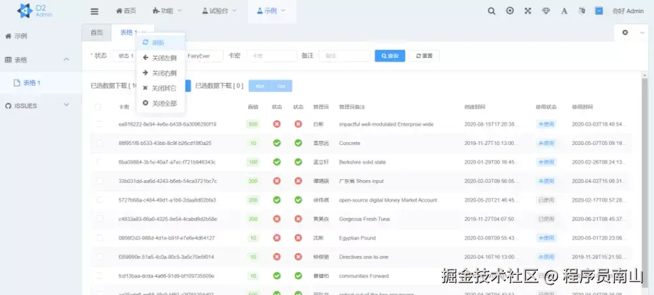The width and height of the screenshot is (654, 295).
Task: Choose 关闭其它 from the context menu
Action: (x=161, y=88)
